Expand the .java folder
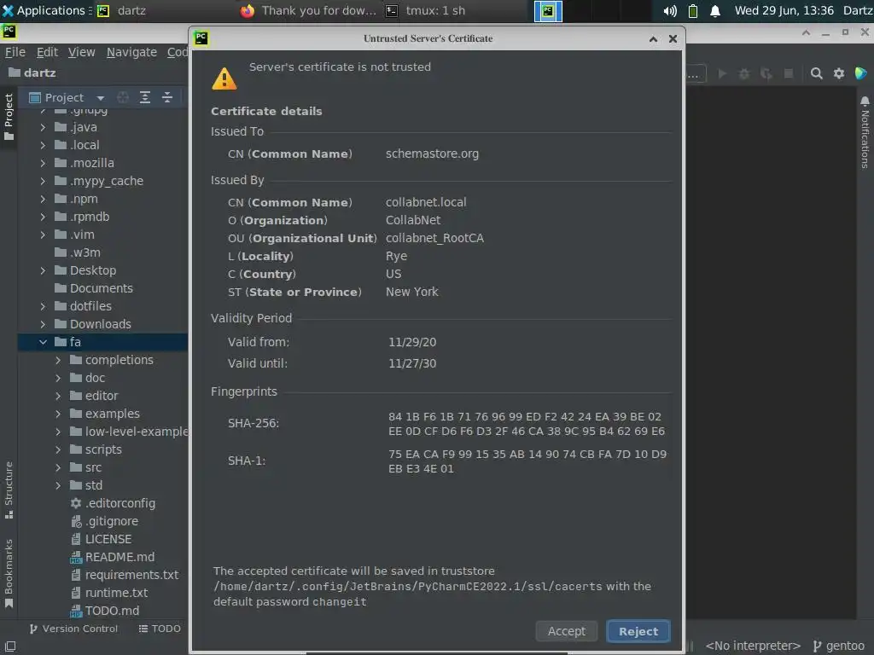The height and width of the screenshot is (655, 874). [x=43, y=128]
